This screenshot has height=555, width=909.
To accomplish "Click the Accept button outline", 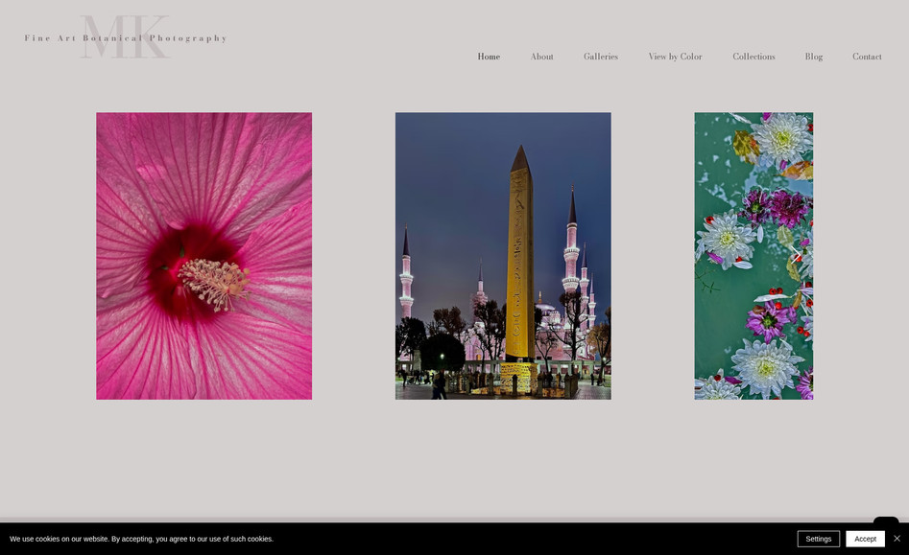I will pyautogui.click(x=865, y=539).
